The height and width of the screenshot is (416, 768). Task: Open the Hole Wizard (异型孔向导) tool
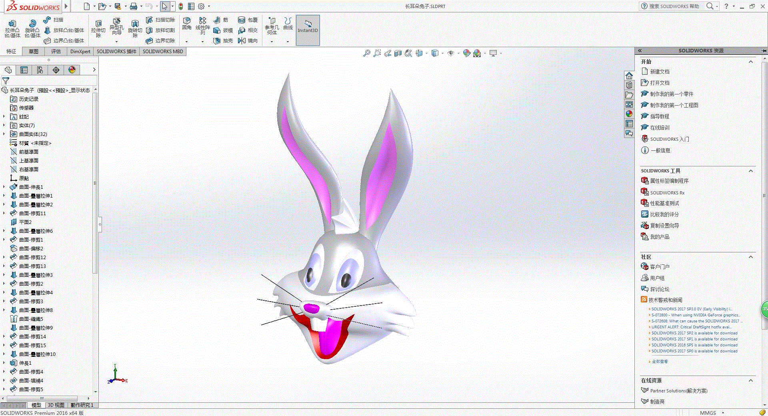(x=117, y=26)
